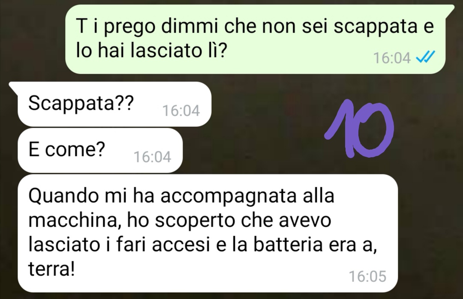The height and width of the screenshot is (299, 463).
Task: Select the green 'Ti prego dimmi' message
Action: tap(255, 39)
